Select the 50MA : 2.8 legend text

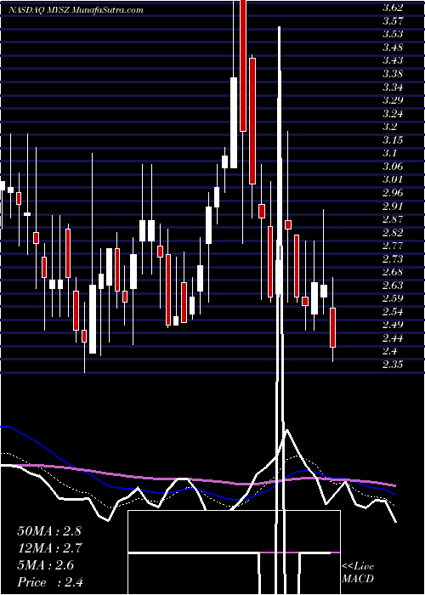point(49,531)
